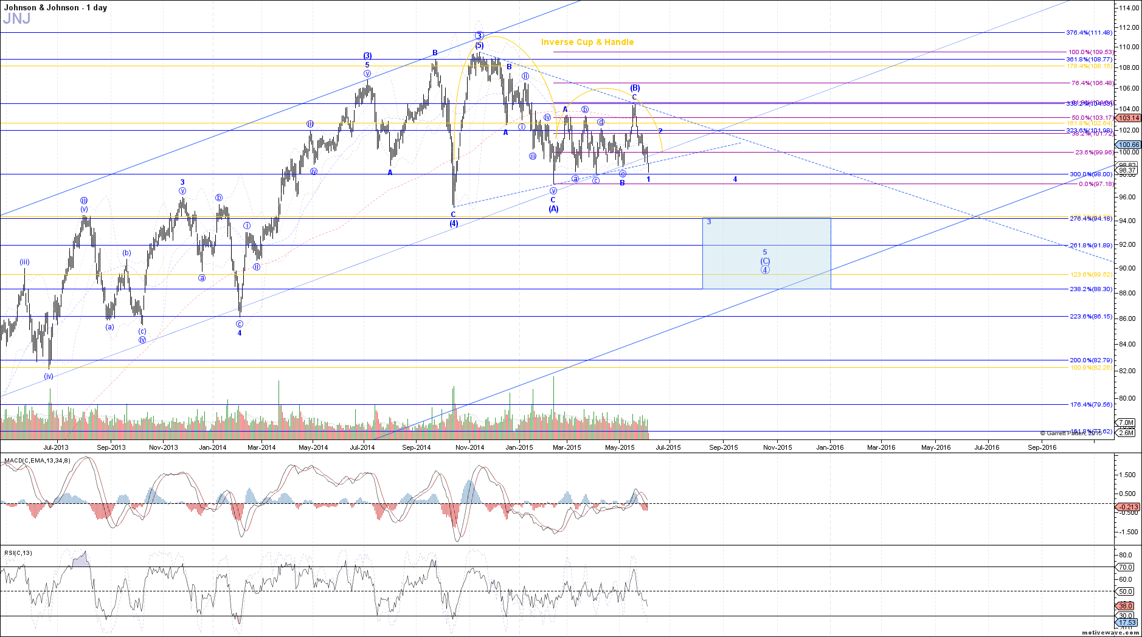The image size is (1142, 637).
Task: Click the 76.4%(106.48) retracement label
Action: tap(1092, 83)
